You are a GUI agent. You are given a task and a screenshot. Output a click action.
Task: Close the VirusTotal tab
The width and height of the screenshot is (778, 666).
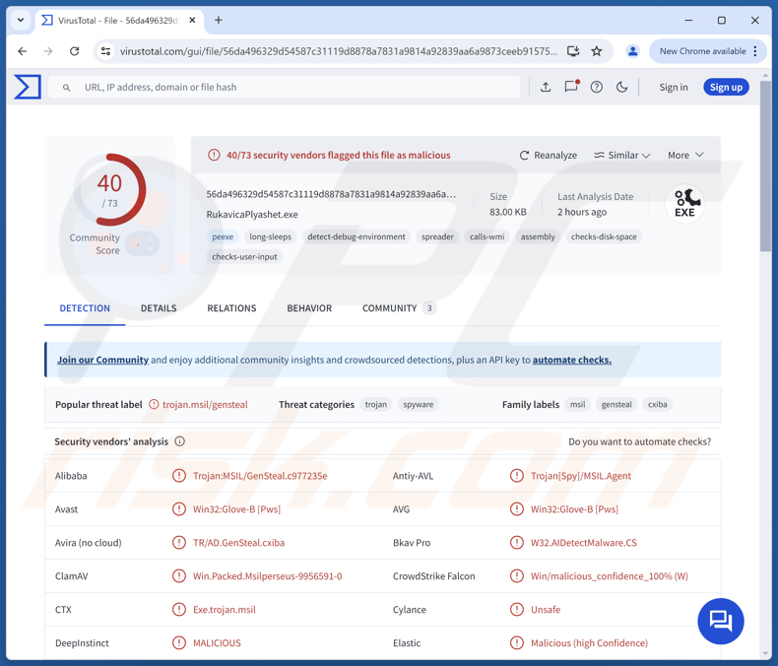192,21
